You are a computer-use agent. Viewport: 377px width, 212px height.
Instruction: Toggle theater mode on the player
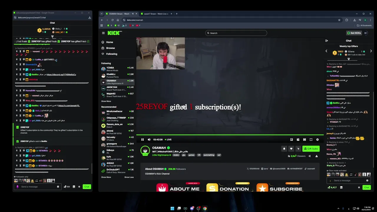point(305,140)
